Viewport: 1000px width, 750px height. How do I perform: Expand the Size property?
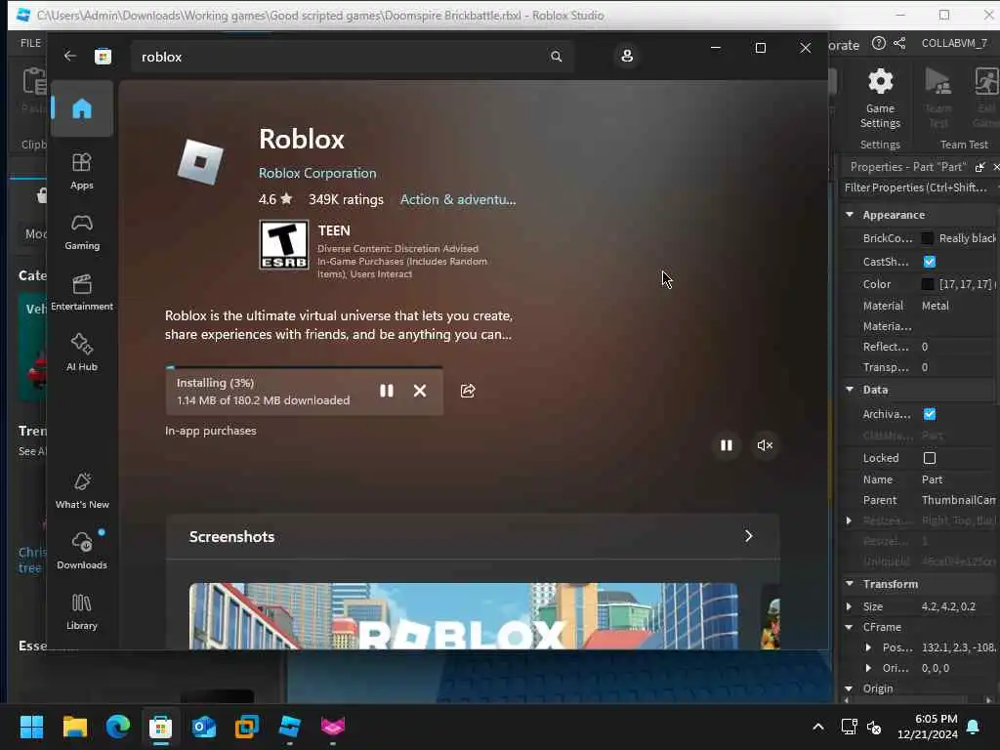(x=849, y=606)
